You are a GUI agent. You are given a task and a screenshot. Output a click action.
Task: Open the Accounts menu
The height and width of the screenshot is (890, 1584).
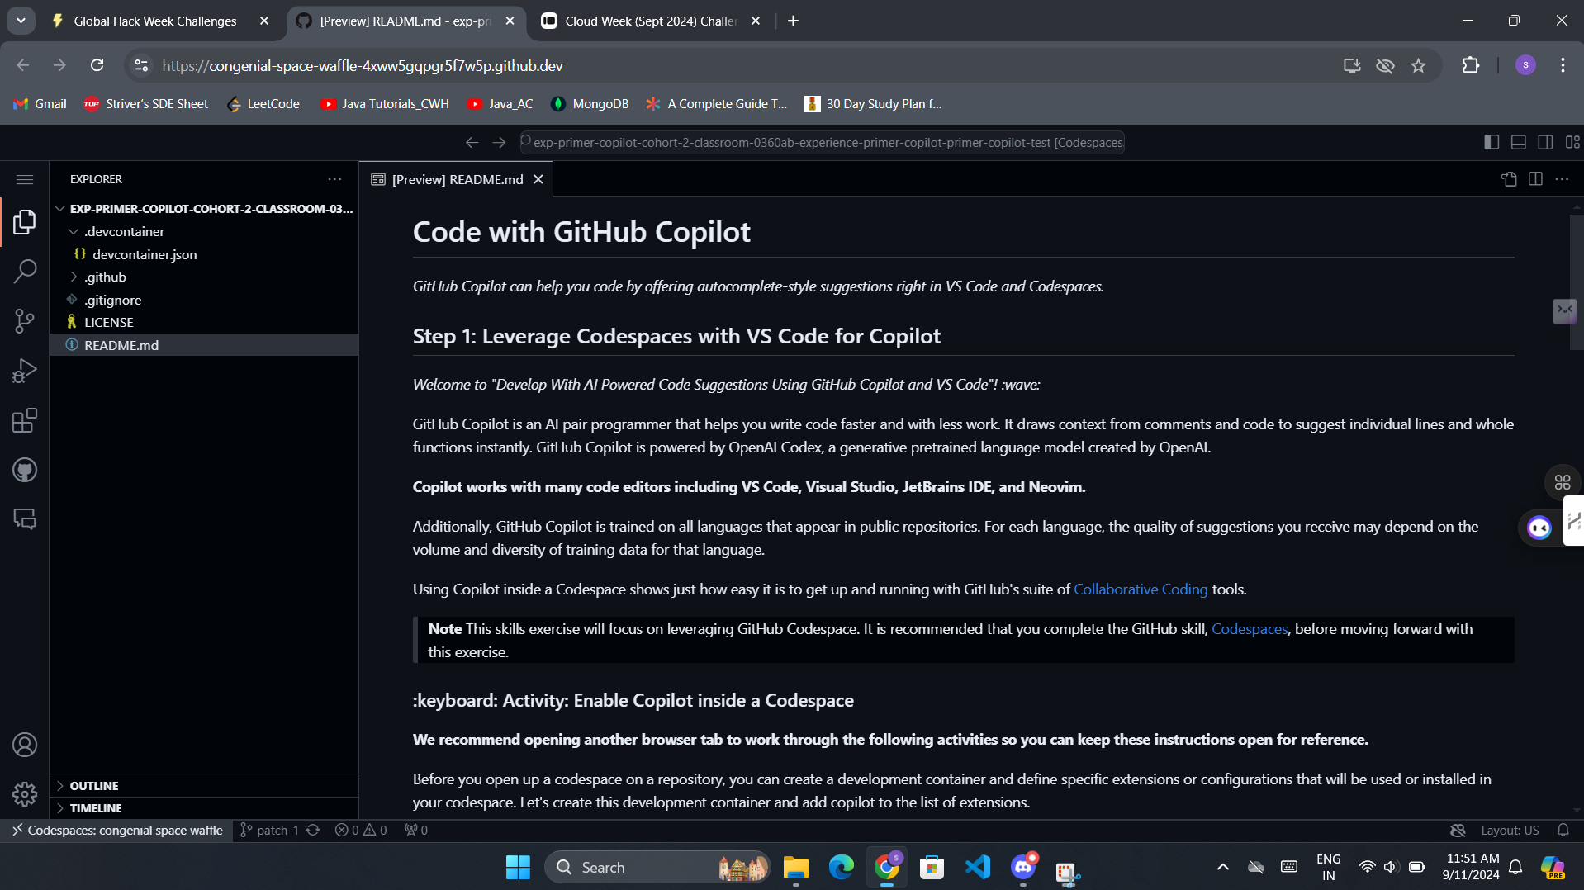(25, 745)
